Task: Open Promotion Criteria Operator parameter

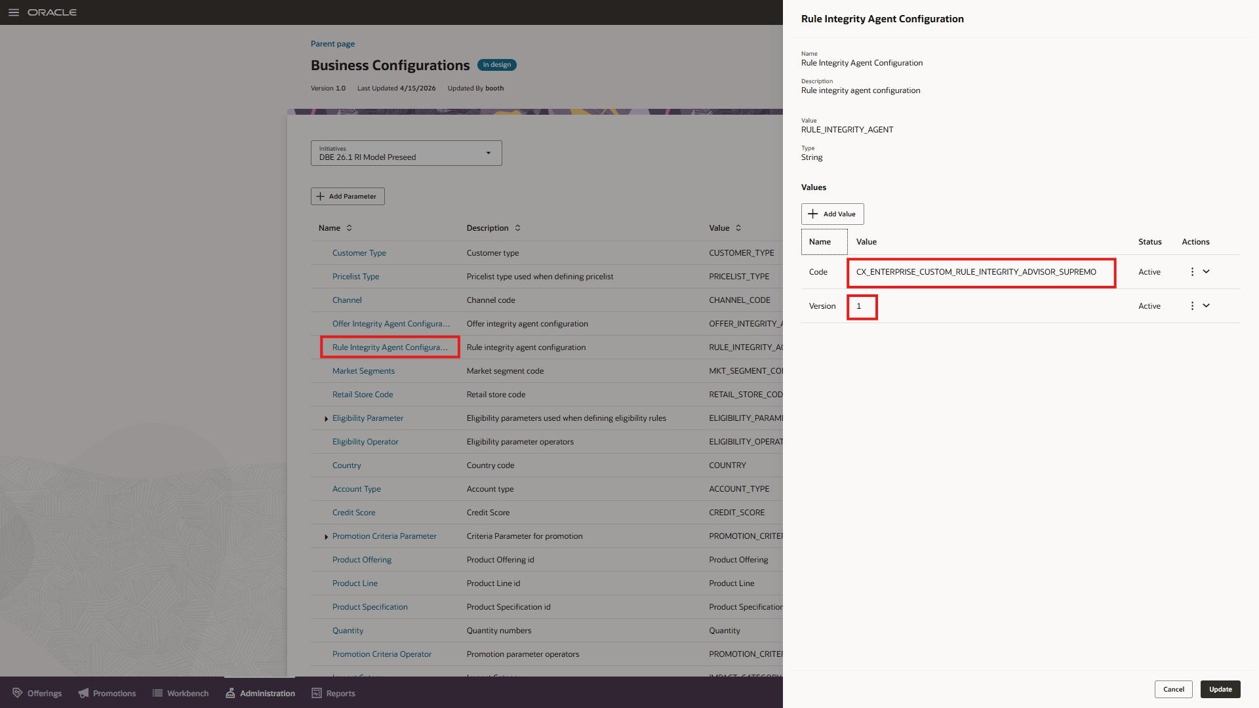Action: click(382, 654)
